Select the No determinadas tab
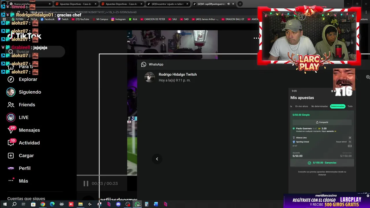The image size is (370, 208). [x=319, y=106]
